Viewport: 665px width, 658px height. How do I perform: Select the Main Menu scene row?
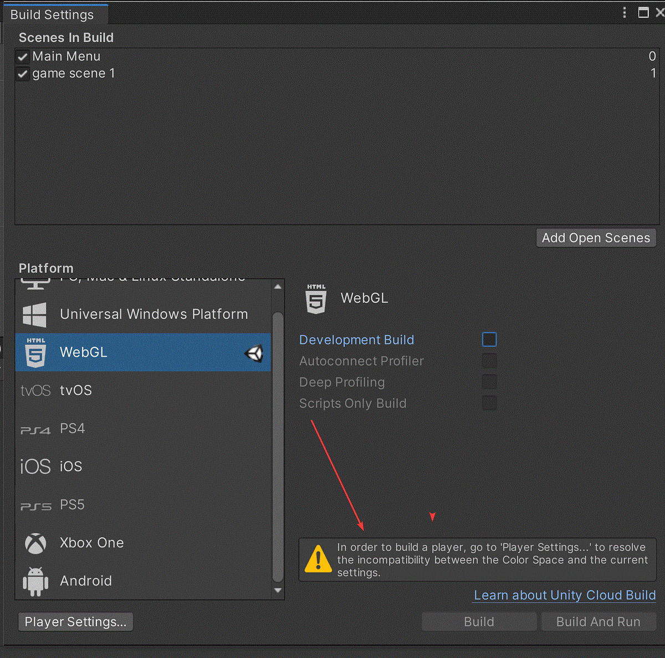coord(337,56)
